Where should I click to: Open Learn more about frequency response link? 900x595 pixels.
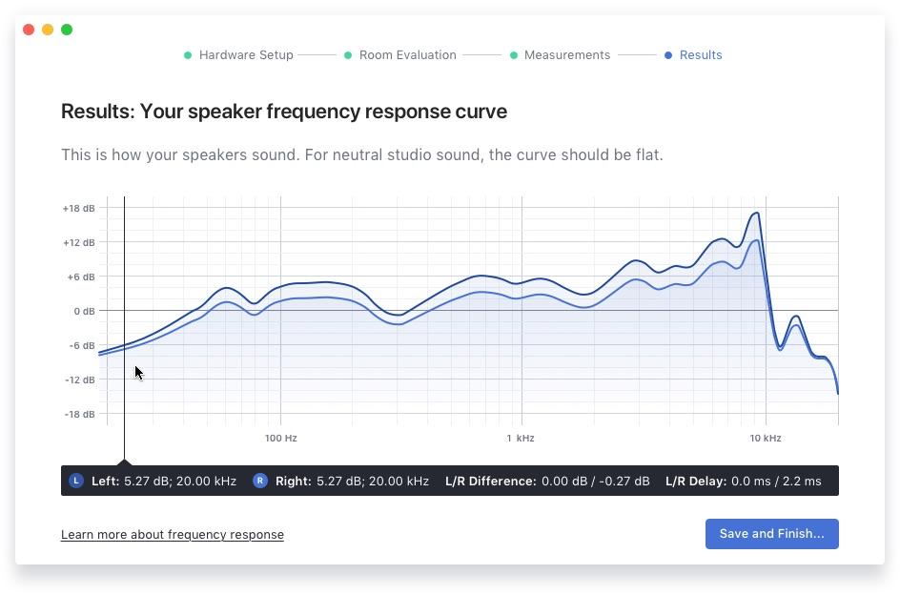(173, 534)
